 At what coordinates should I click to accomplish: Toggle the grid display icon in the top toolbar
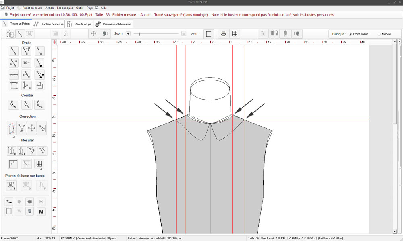point(235,34)
